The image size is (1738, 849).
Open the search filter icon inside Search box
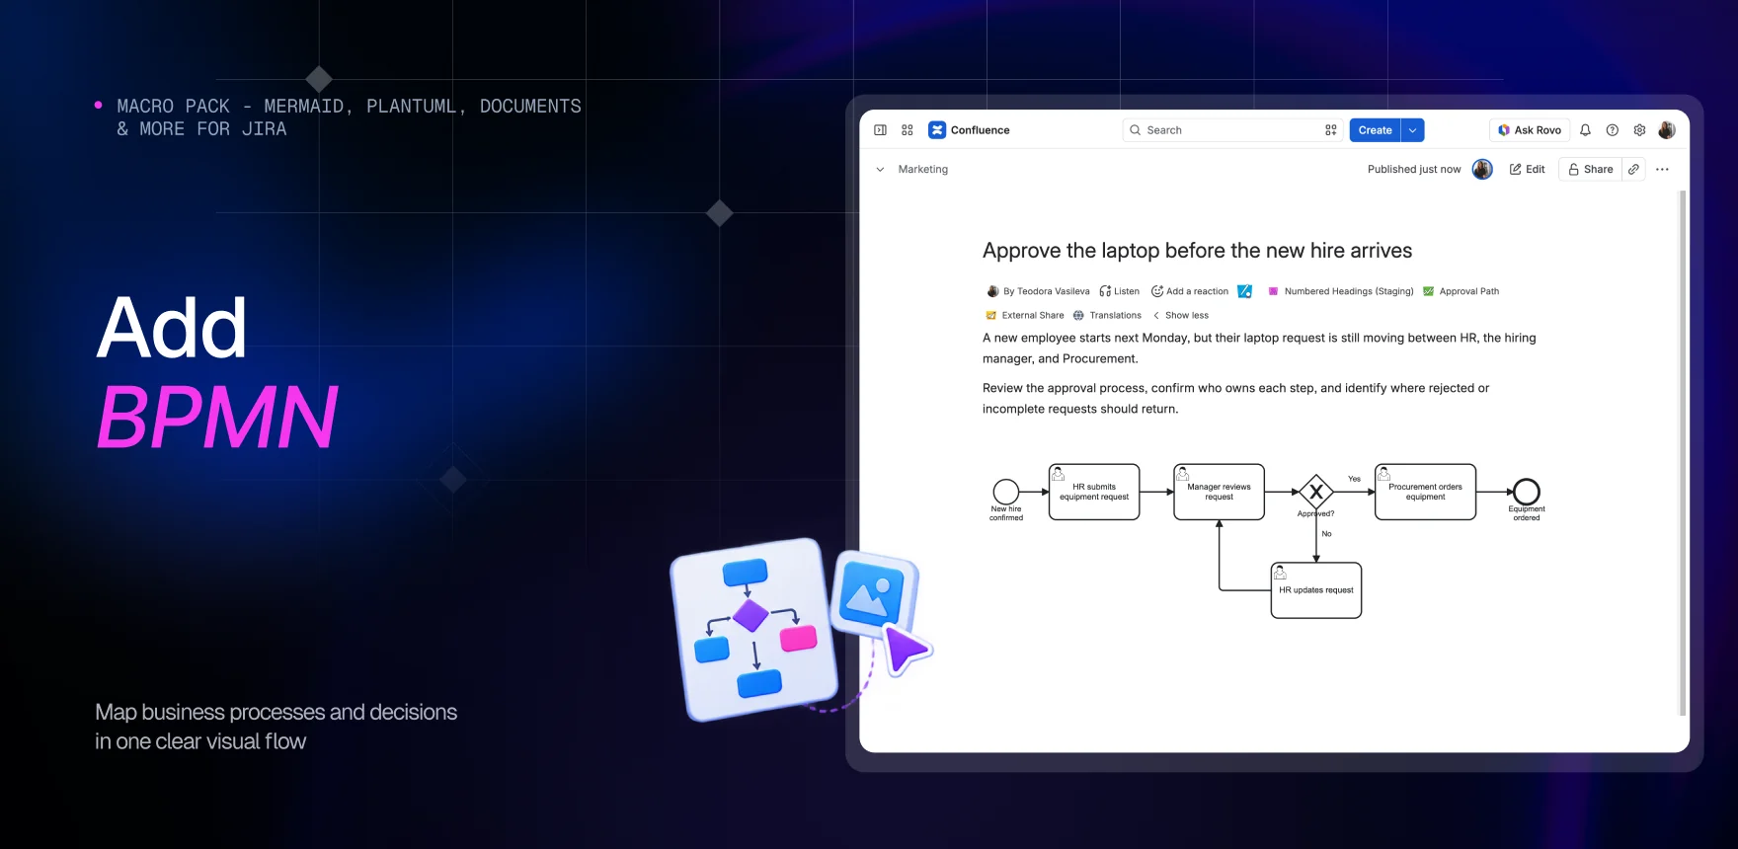(x=1331, y=130)
